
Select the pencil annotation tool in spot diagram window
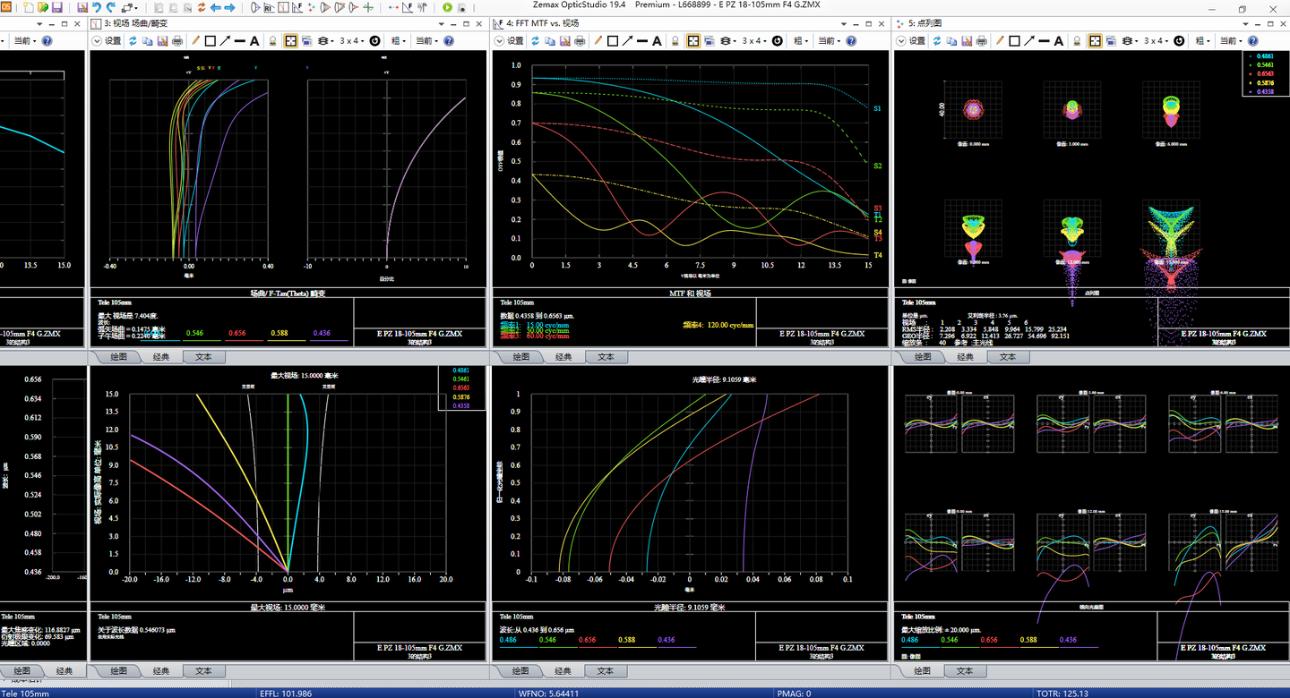999,41
